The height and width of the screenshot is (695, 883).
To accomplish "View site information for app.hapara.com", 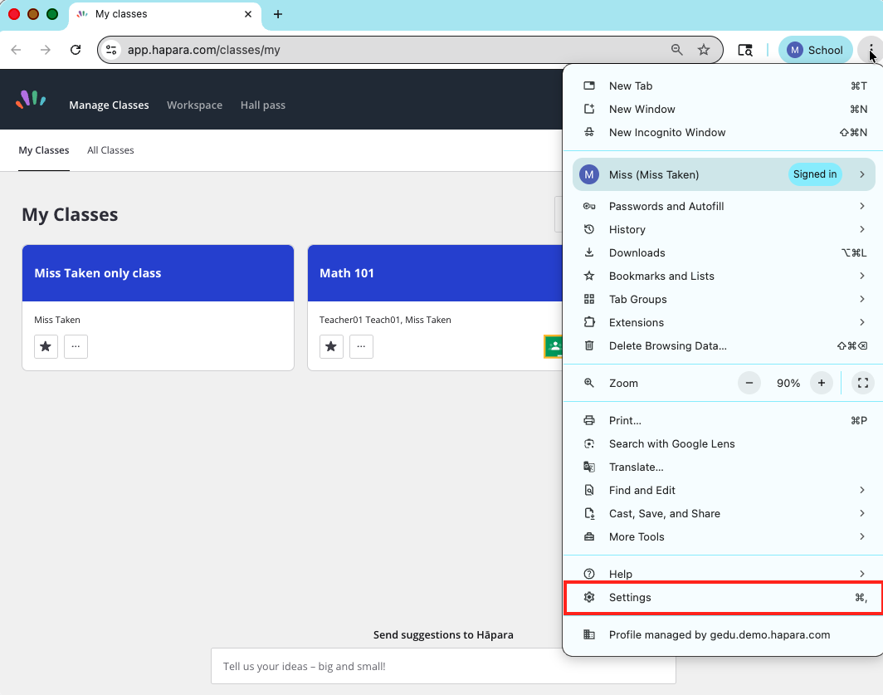I will pos(111,50).
